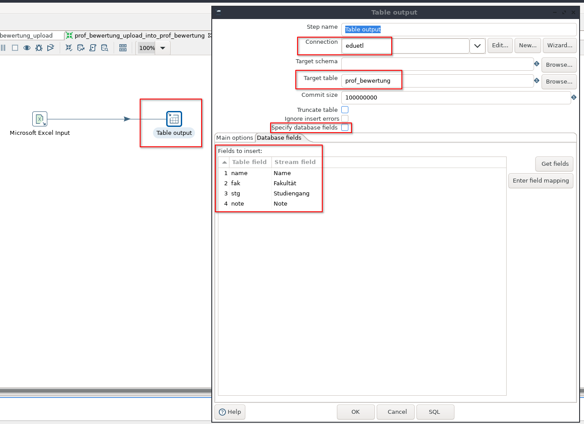Replay the transformation
The image size is (584, 424).
(x=51, y=48)
